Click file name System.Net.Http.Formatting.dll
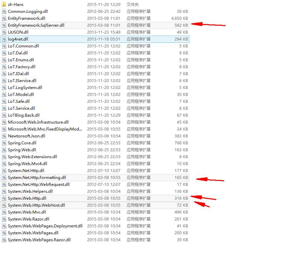The width and height of the screenshot is (297, 260). click(37, 178)
